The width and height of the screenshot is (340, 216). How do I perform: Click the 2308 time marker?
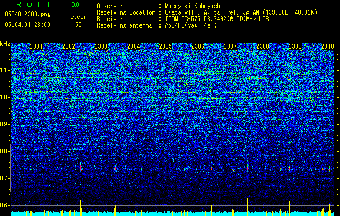coord(263,46)
